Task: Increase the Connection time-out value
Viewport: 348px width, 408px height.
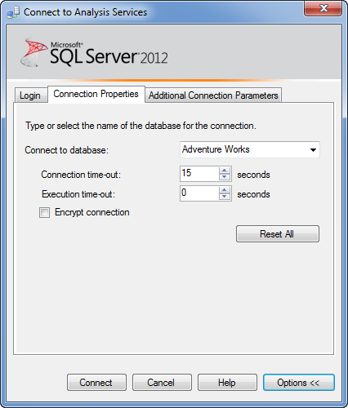Action: click(x=225, y=171)
